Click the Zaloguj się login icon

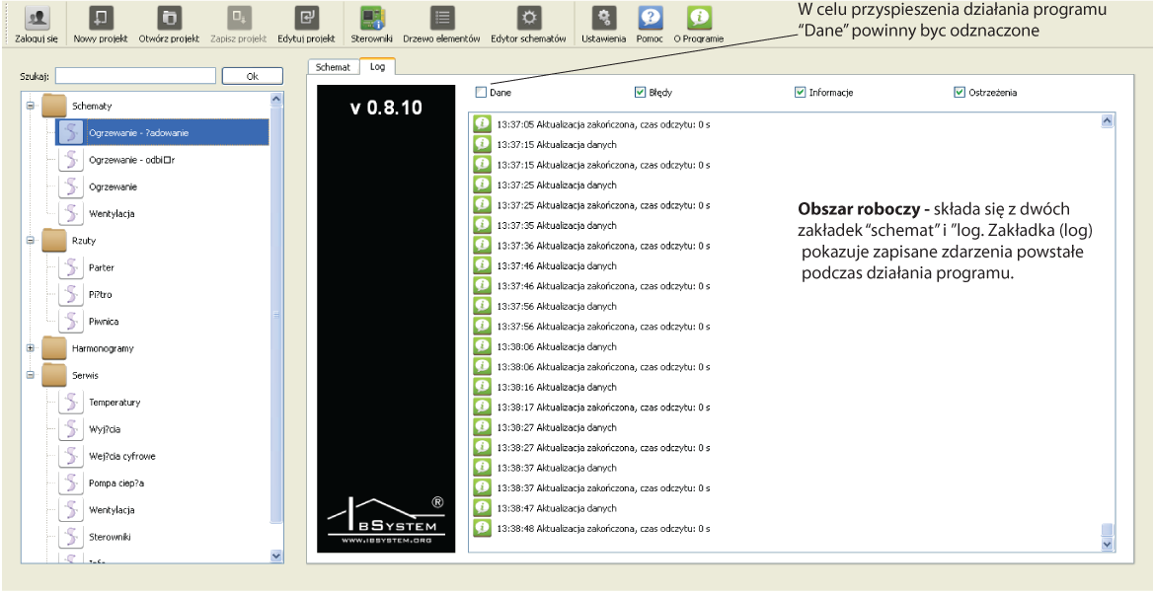click(37, 18)
